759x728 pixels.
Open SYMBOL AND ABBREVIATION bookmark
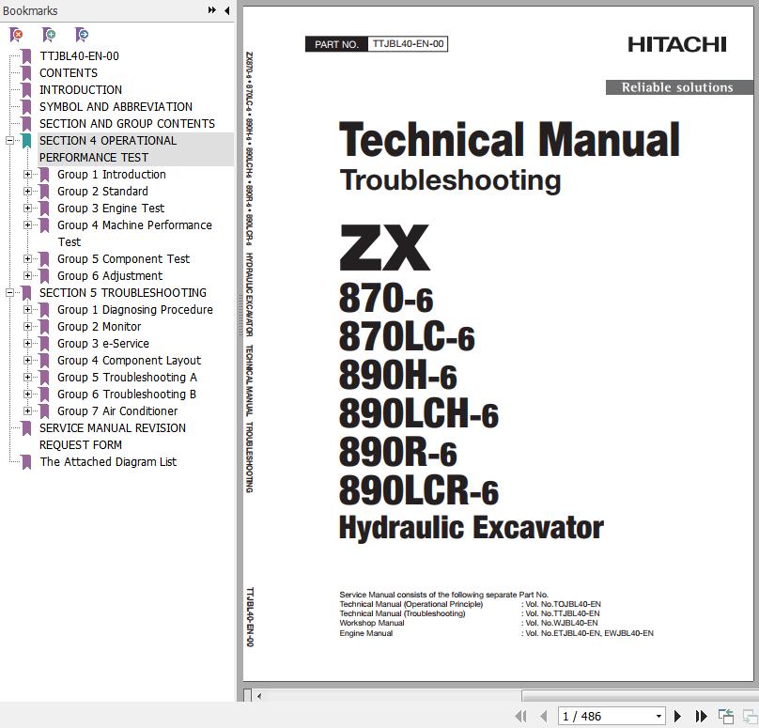click(x=116, y=107)
